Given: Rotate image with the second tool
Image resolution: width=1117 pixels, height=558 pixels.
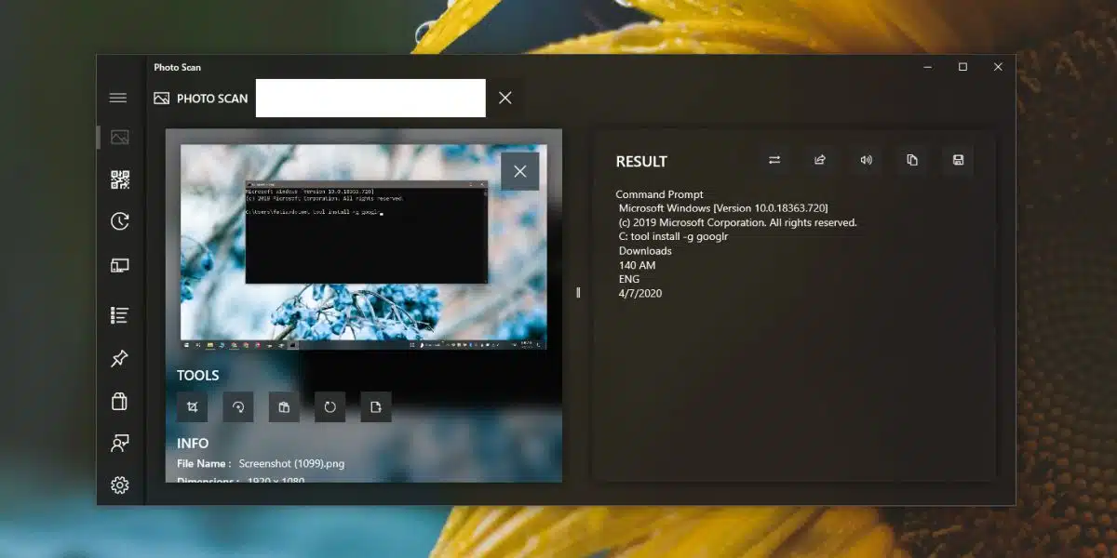Looking at the screenshot, I should tap(238, 406).
